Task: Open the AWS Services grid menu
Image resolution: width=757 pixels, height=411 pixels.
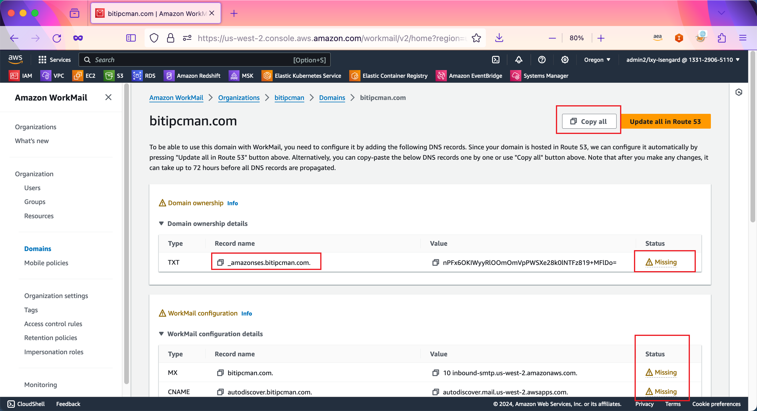Action: coord(55,60)
